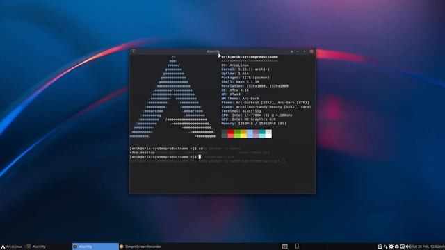This screenshot has width=445, height=250.
Task: Click the "DE: Xfce 4.16" line
Action: click(x=235, y=90)
